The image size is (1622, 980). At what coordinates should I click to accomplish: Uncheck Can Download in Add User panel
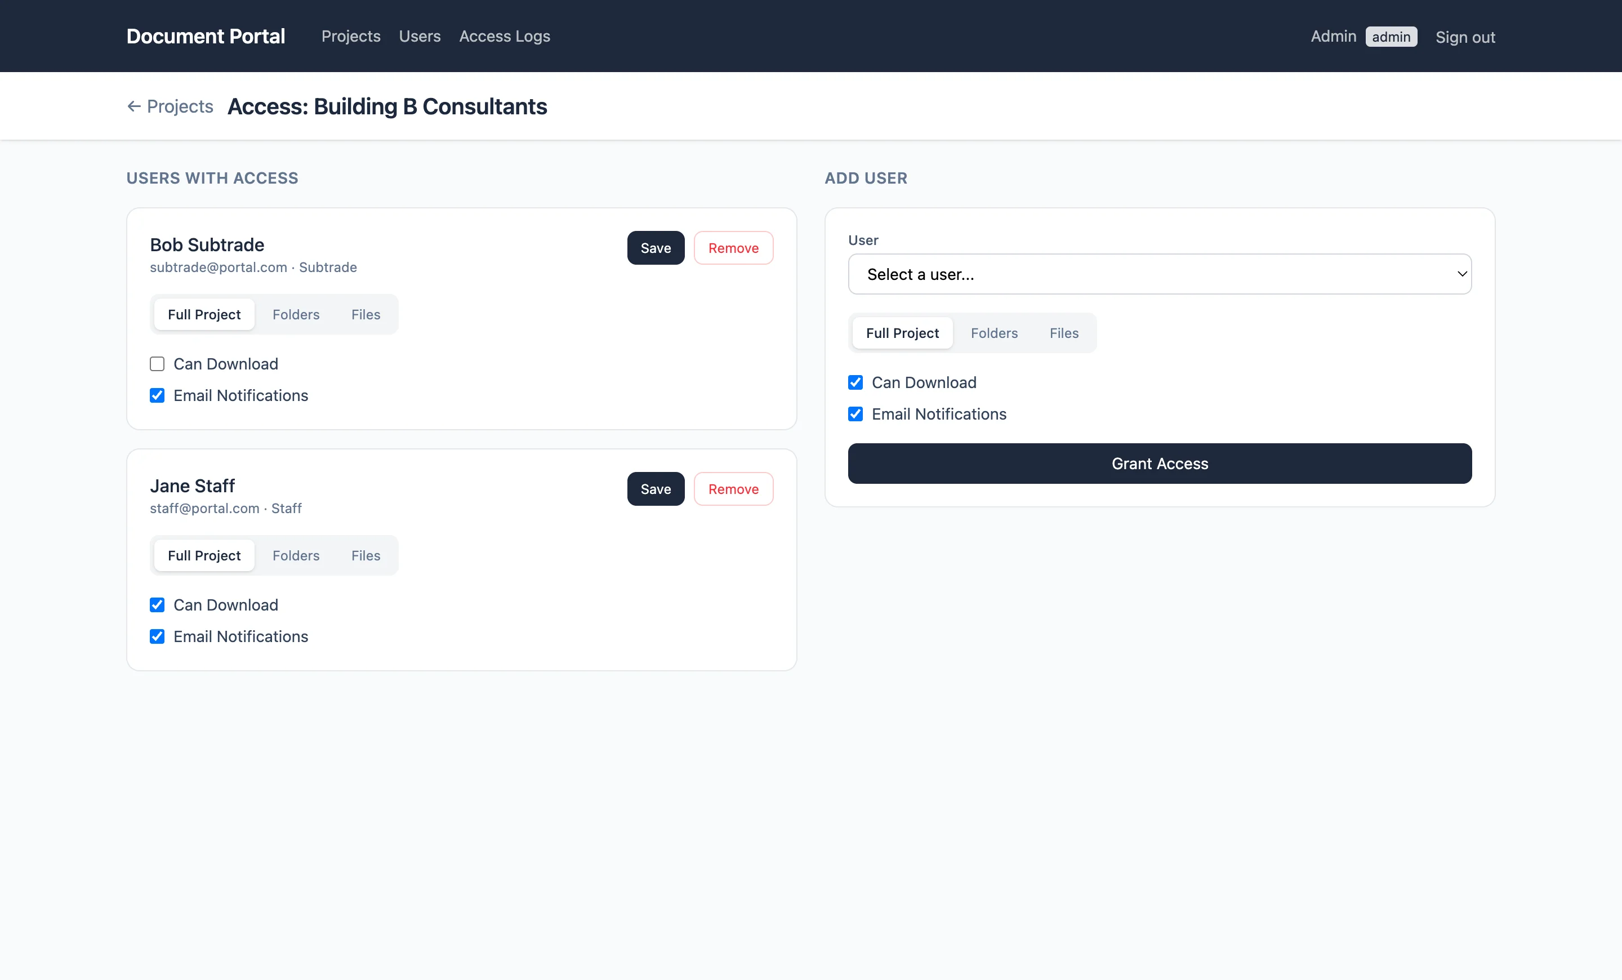point(854,382)
